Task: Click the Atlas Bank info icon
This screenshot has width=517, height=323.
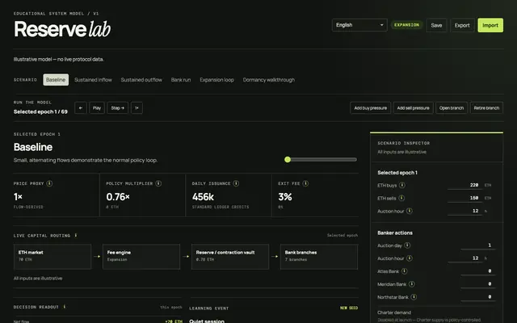Action: pyautogui.click(x=404, y=271)
